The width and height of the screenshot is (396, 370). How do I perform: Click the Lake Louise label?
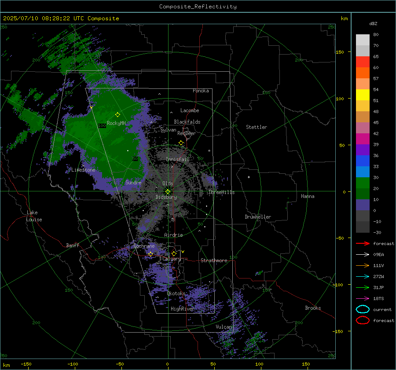click(34, 216)
